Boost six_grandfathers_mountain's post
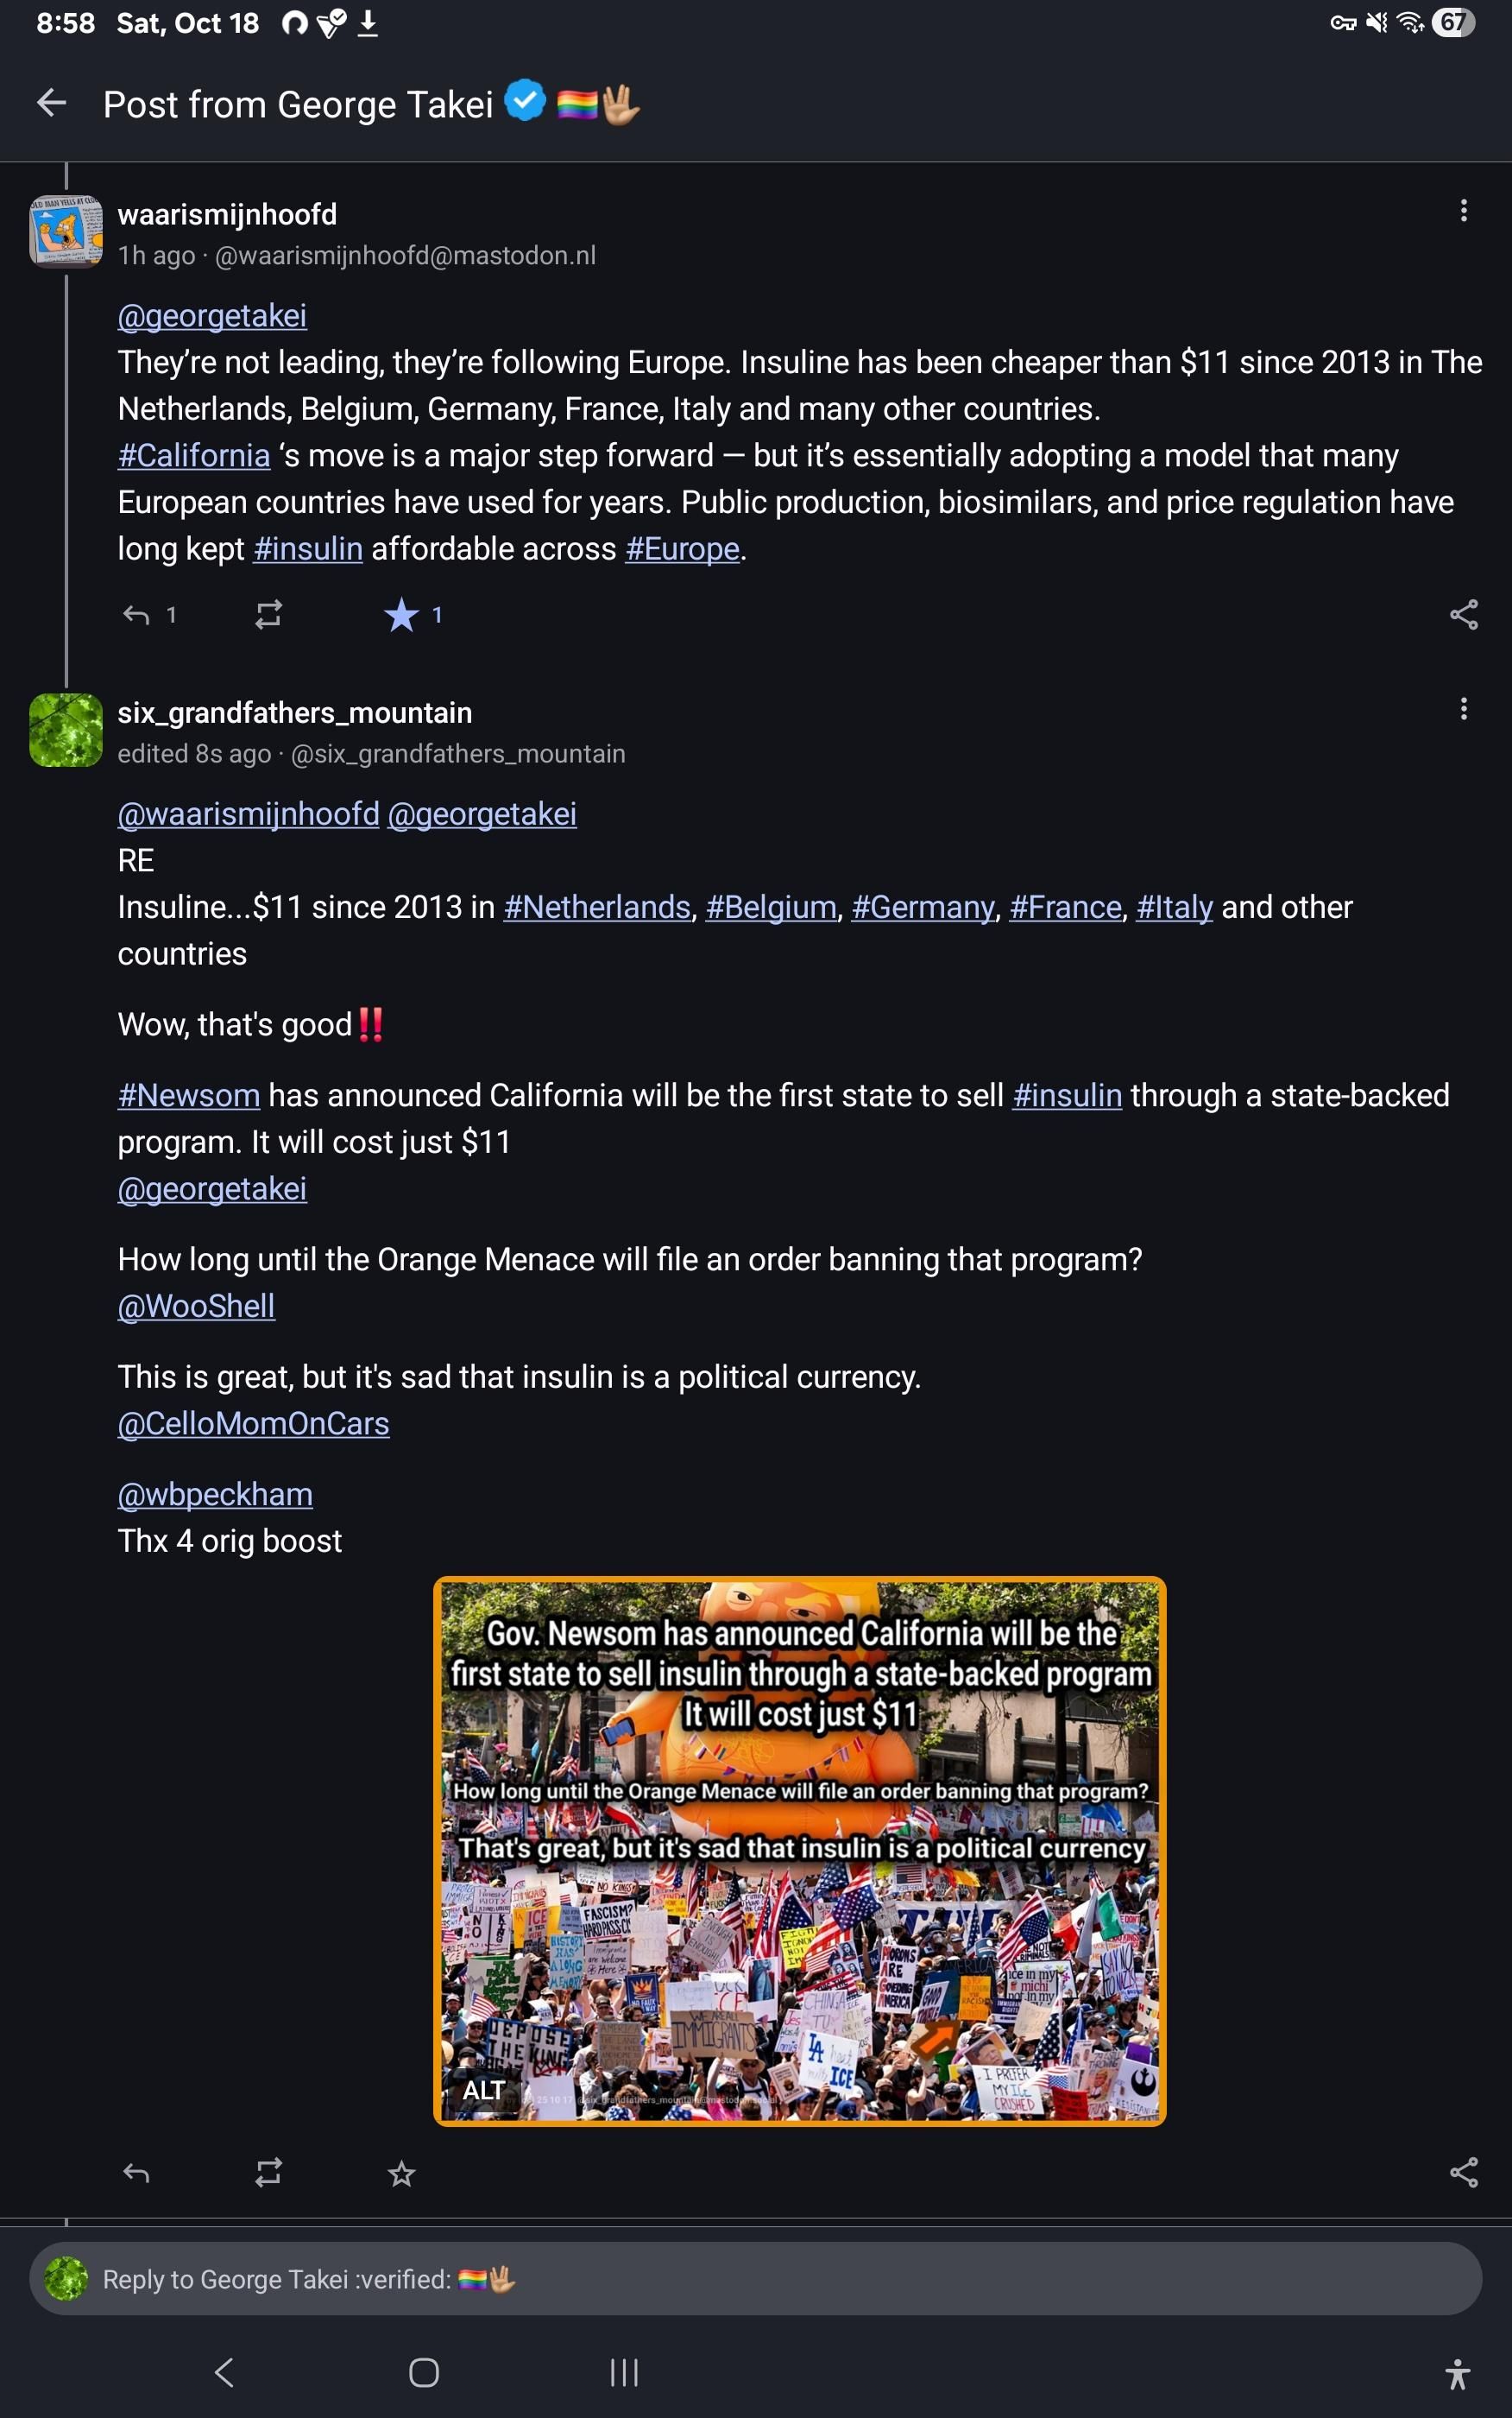Screen dimensions: 1512x2418 [268, 2172]
